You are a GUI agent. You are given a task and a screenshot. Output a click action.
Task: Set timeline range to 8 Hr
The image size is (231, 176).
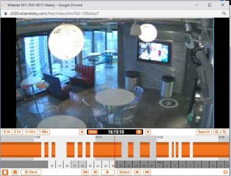(6, 132)
